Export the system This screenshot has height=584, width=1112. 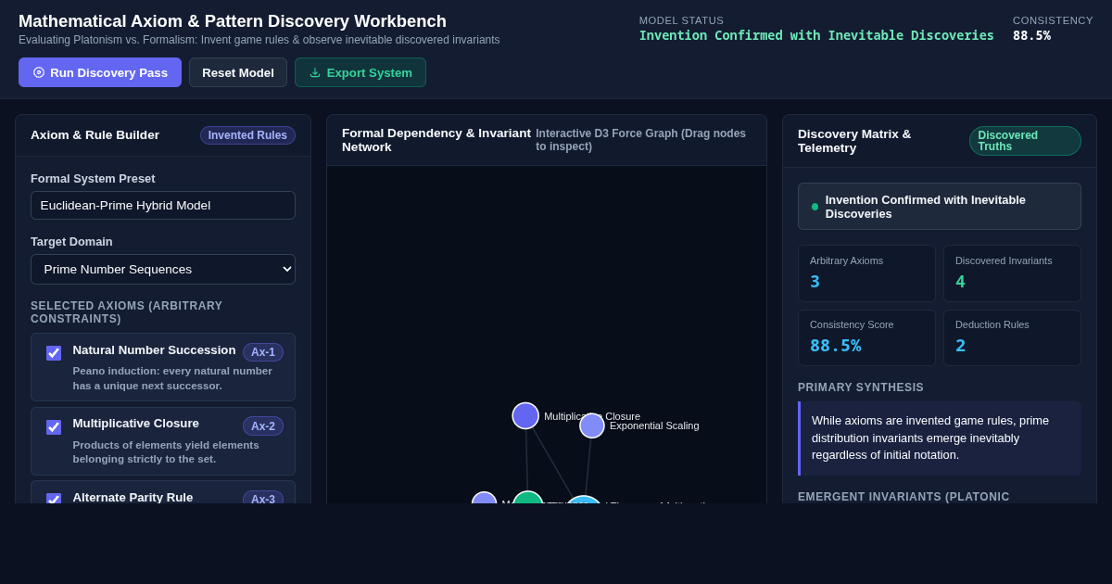360,72
